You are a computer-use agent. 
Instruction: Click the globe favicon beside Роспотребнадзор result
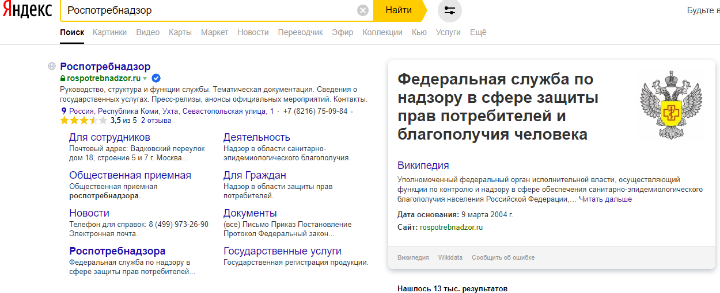click(x=52, y=67)
